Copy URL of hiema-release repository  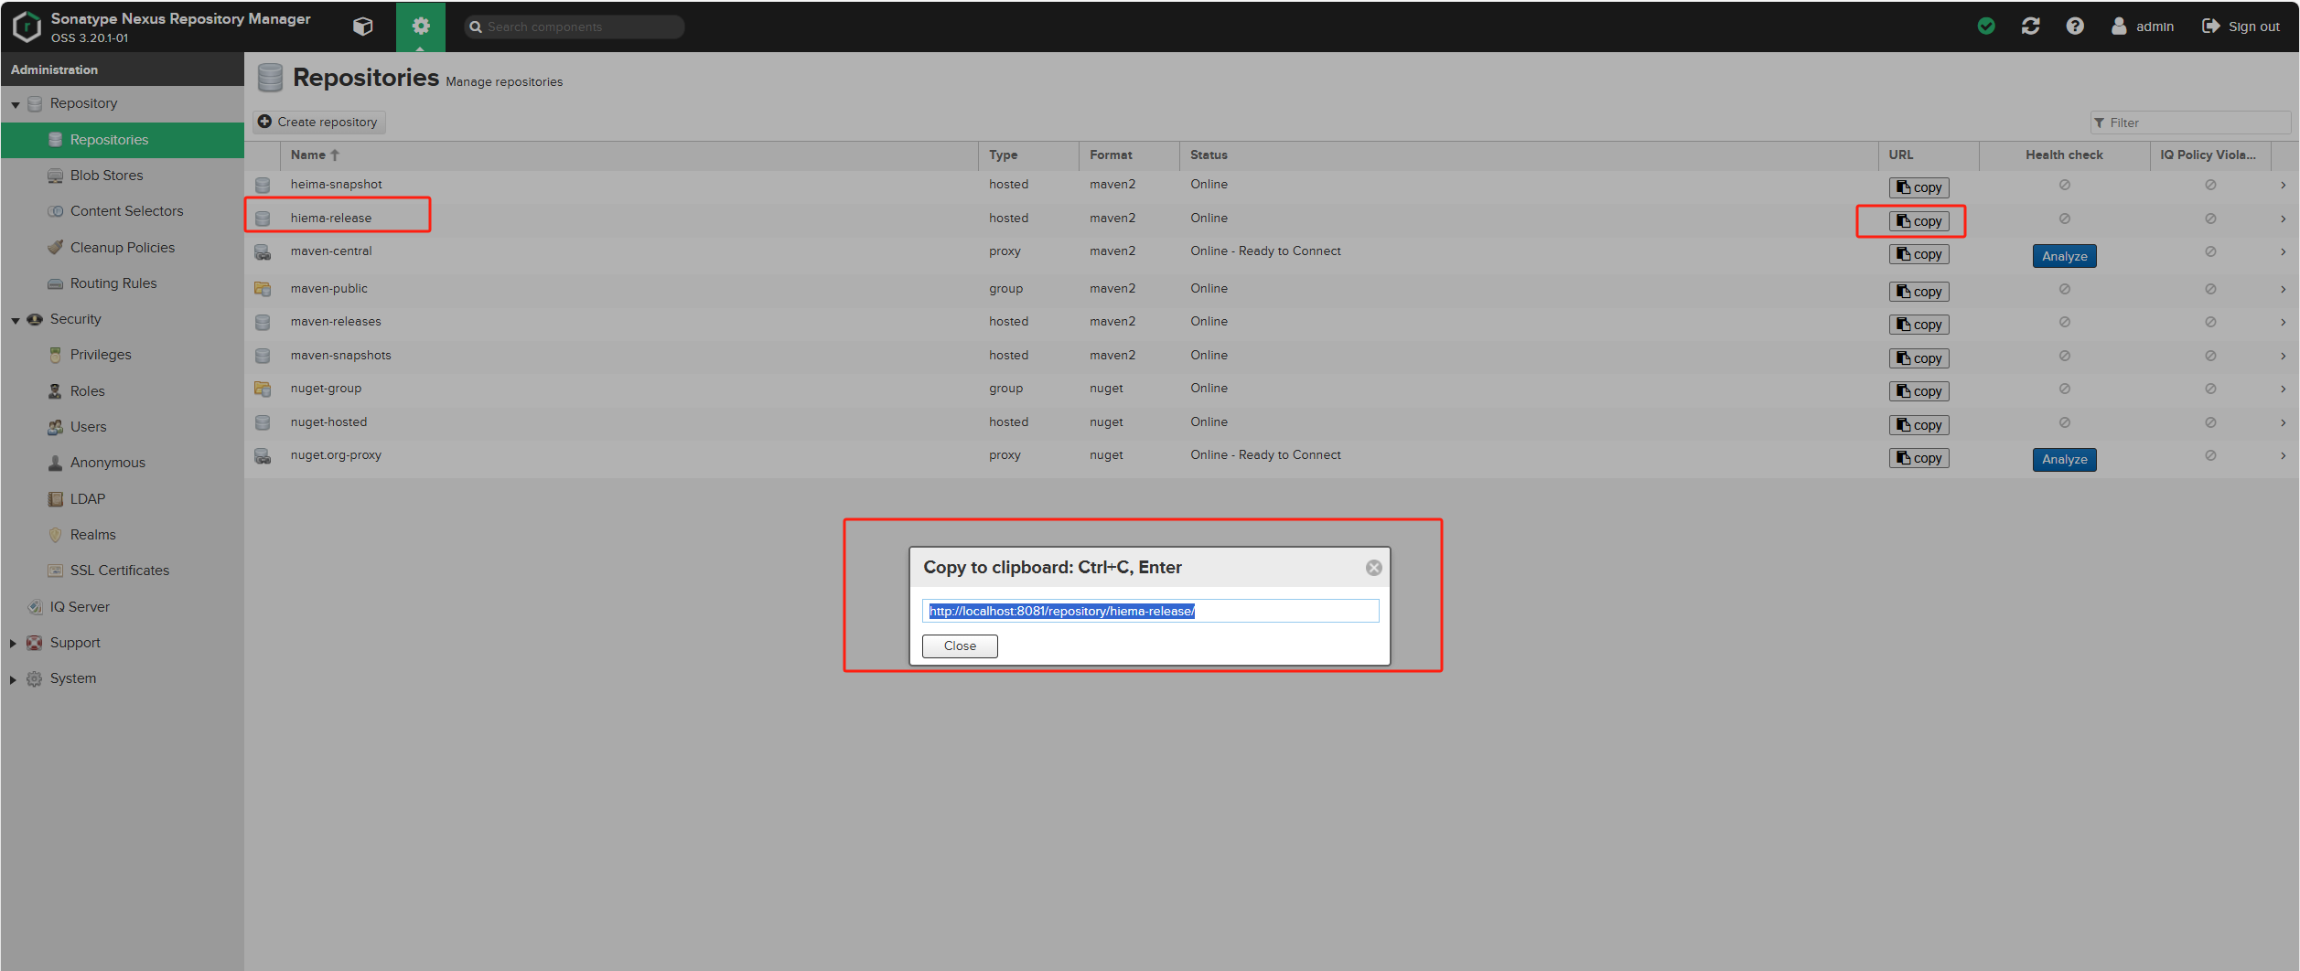pos(1919,221)
